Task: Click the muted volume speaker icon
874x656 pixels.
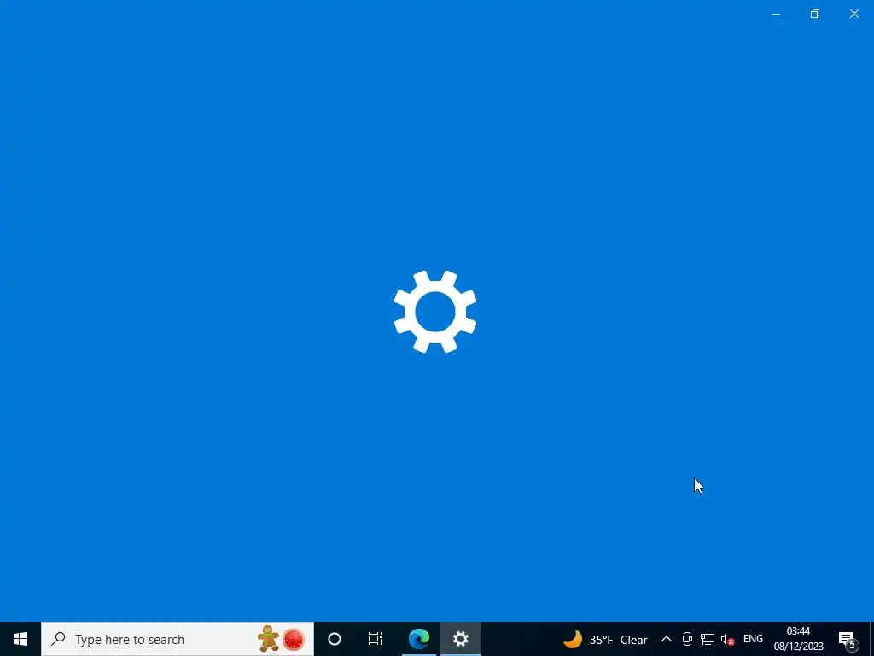Action: pyautogui.click(x=727, y=639)
